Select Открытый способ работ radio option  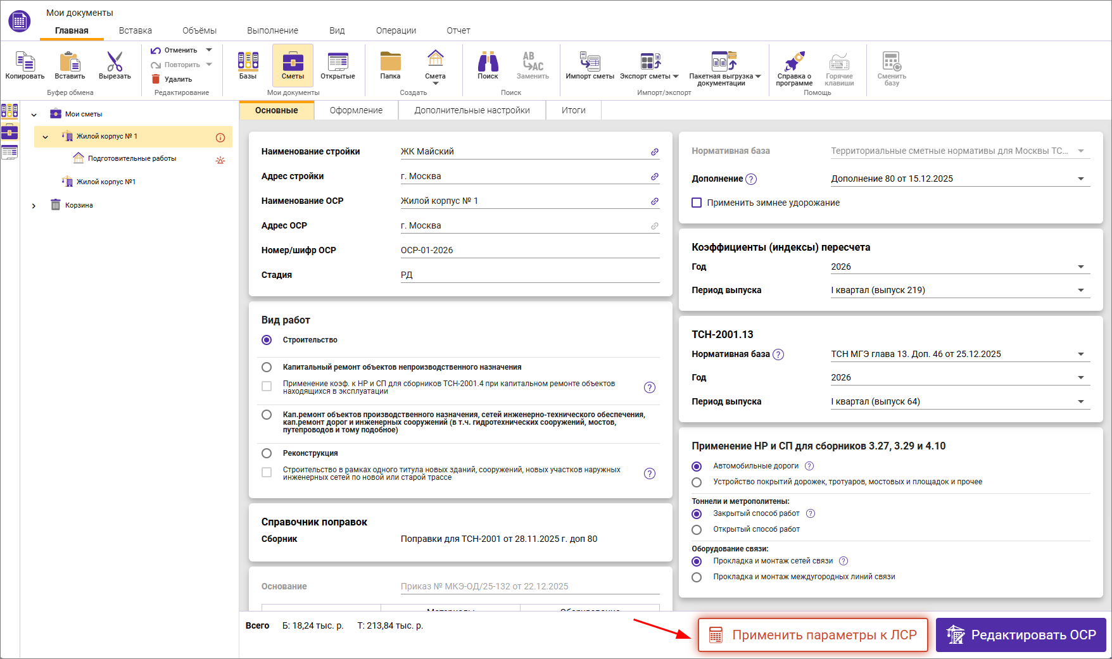click(697, 530)
